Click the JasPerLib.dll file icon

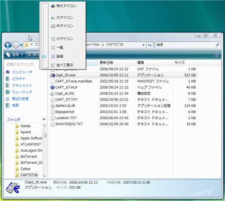53,106
